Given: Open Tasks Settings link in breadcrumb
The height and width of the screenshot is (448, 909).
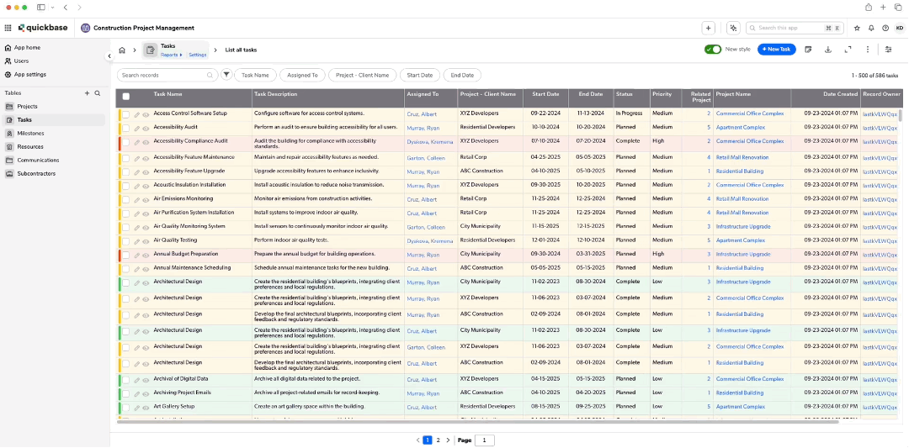Looking at the screenshot, I should [198, 55].
